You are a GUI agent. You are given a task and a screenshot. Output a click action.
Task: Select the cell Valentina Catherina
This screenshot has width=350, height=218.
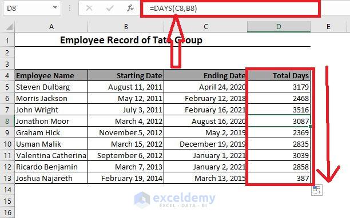tap(51, 155)
